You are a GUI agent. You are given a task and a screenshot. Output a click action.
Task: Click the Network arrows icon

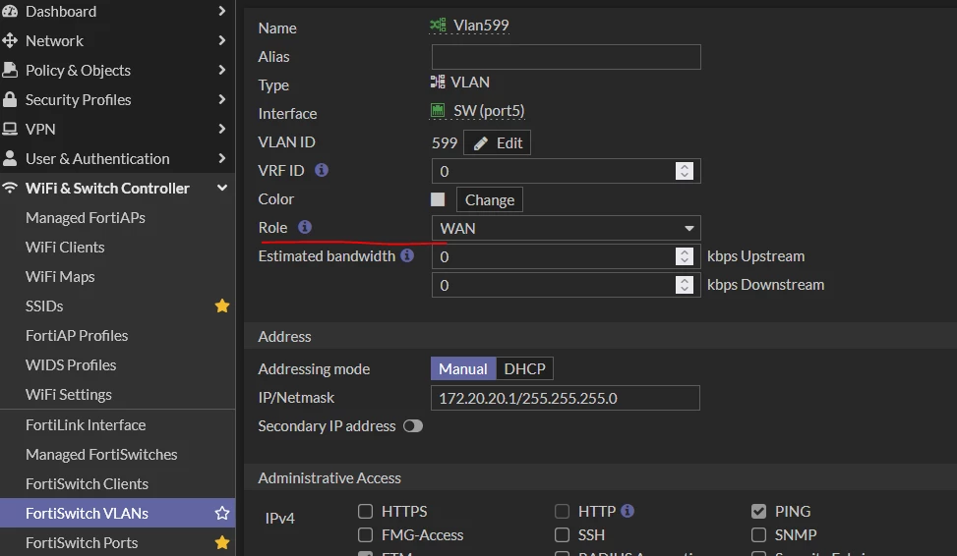(x=10, y=41)
